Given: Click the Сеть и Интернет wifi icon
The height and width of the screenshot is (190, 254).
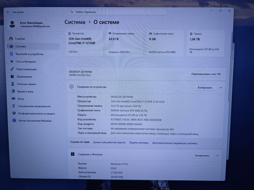Looking at the screenshot, I should coord(12,61).
